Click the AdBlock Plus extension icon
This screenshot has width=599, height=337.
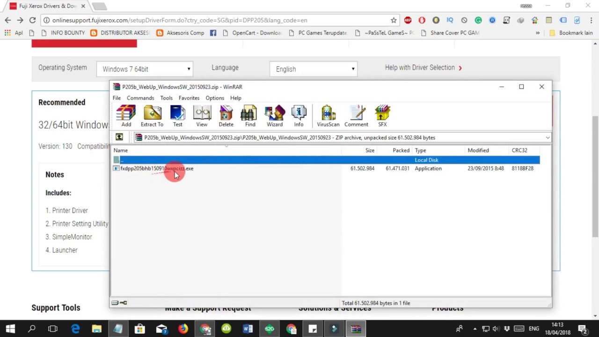(408, 20)
